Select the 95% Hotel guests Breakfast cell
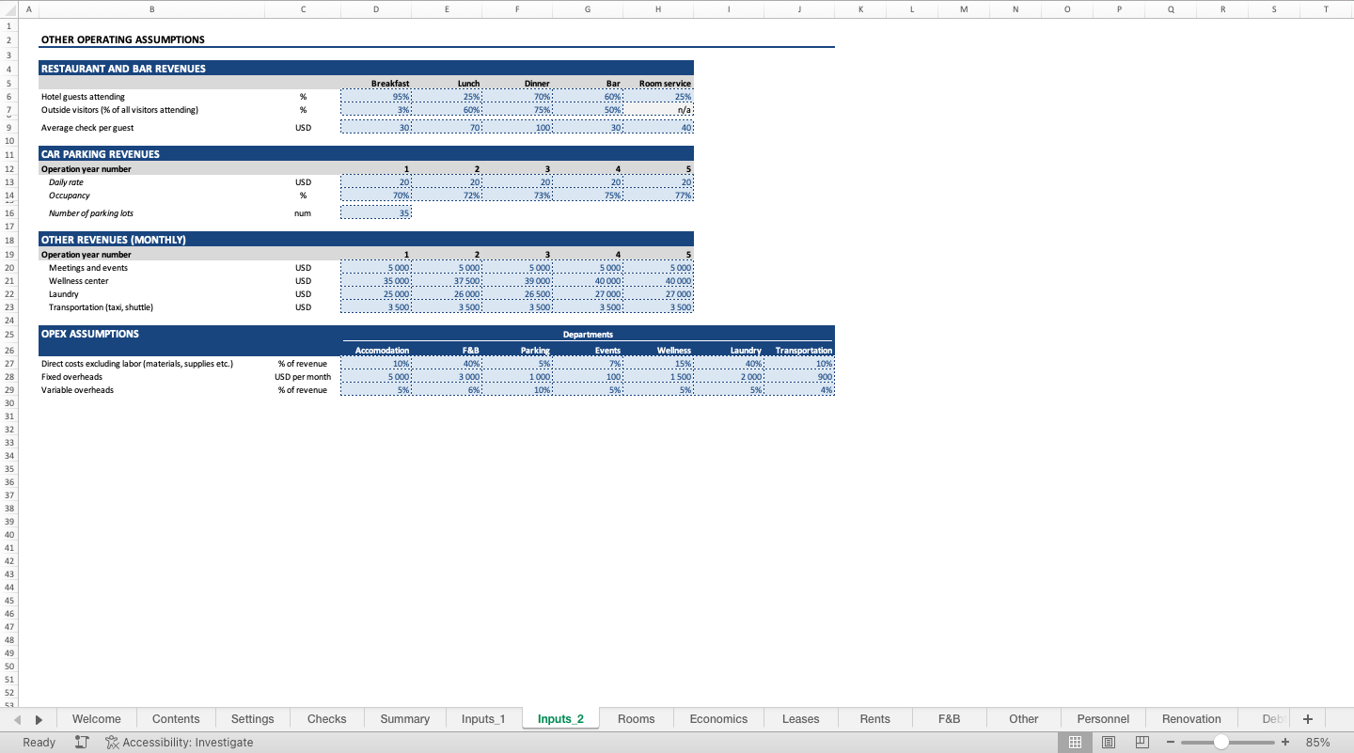This screenshot has width=1354, height=753. pyautogui.click(x=375, y=96)
